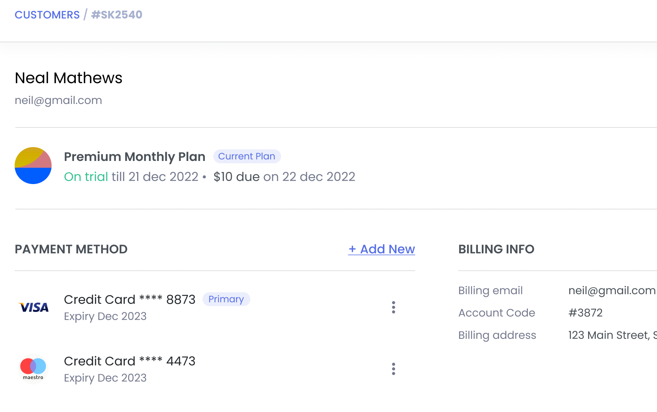Image resolution: width=657 pixels, height=412 pixels.
Task: Select Credit Card **** 8873 entry
Action: pyautogui.click(x=129, y=300)
